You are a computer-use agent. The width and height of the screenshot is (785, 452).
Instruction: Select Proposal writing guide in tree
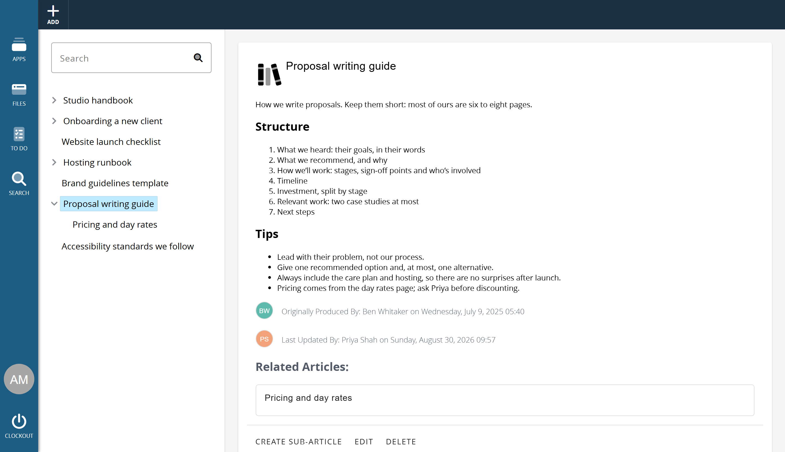pyautogui.click(x=108, y=204)
